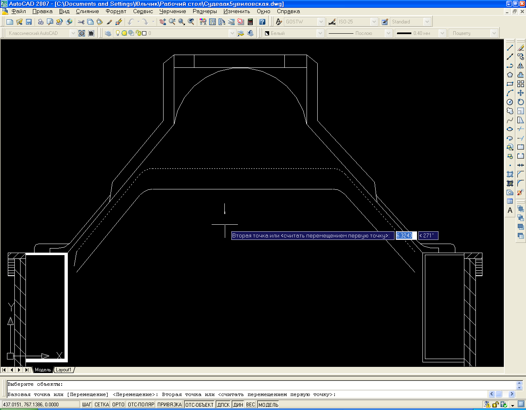Image resolution: width=526 pixels, height=410 pixels.
Task: Open the Формат menu
Action: point(116,12)
